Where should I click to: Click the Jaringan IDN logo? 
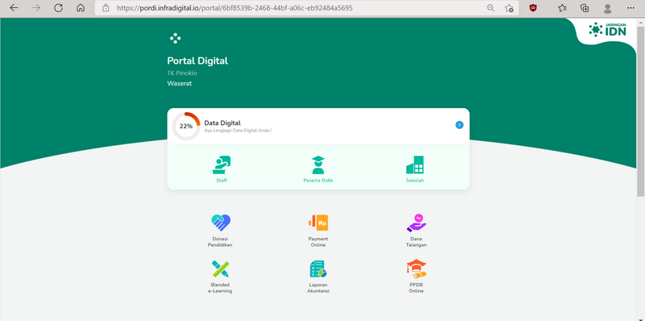[x=608, y=30]
